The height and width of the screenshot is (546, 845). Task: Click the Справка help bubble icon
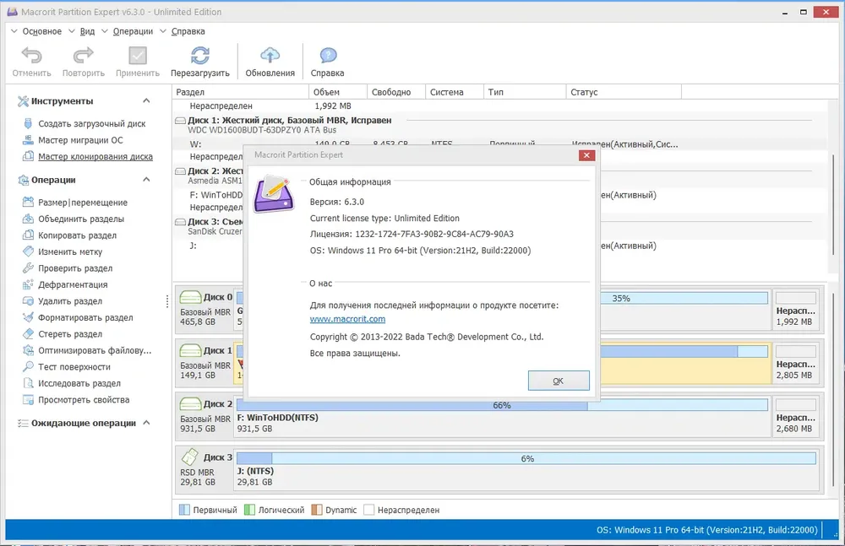(328, 56)
